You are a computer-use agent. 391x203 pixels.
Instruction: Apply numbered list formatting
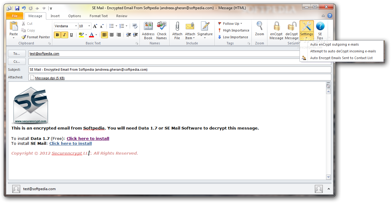click(122, 26)
